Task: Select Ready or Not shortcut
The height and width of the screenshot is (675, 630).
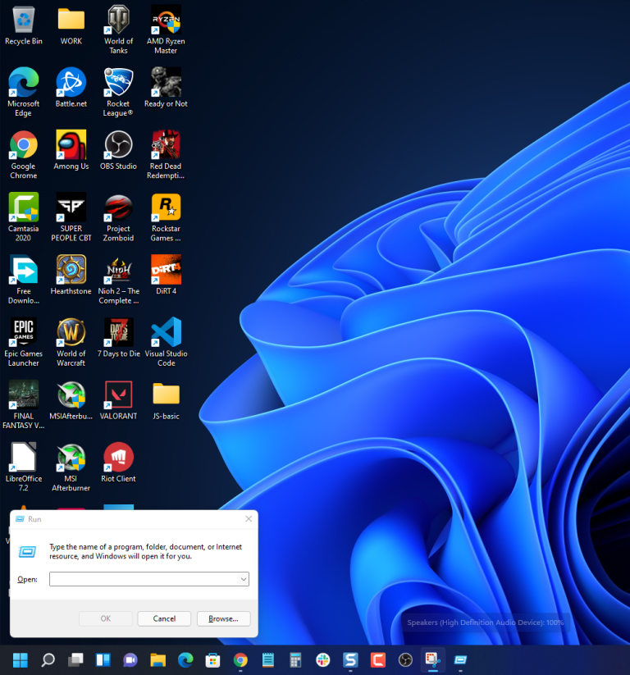Action: (166, 88)
